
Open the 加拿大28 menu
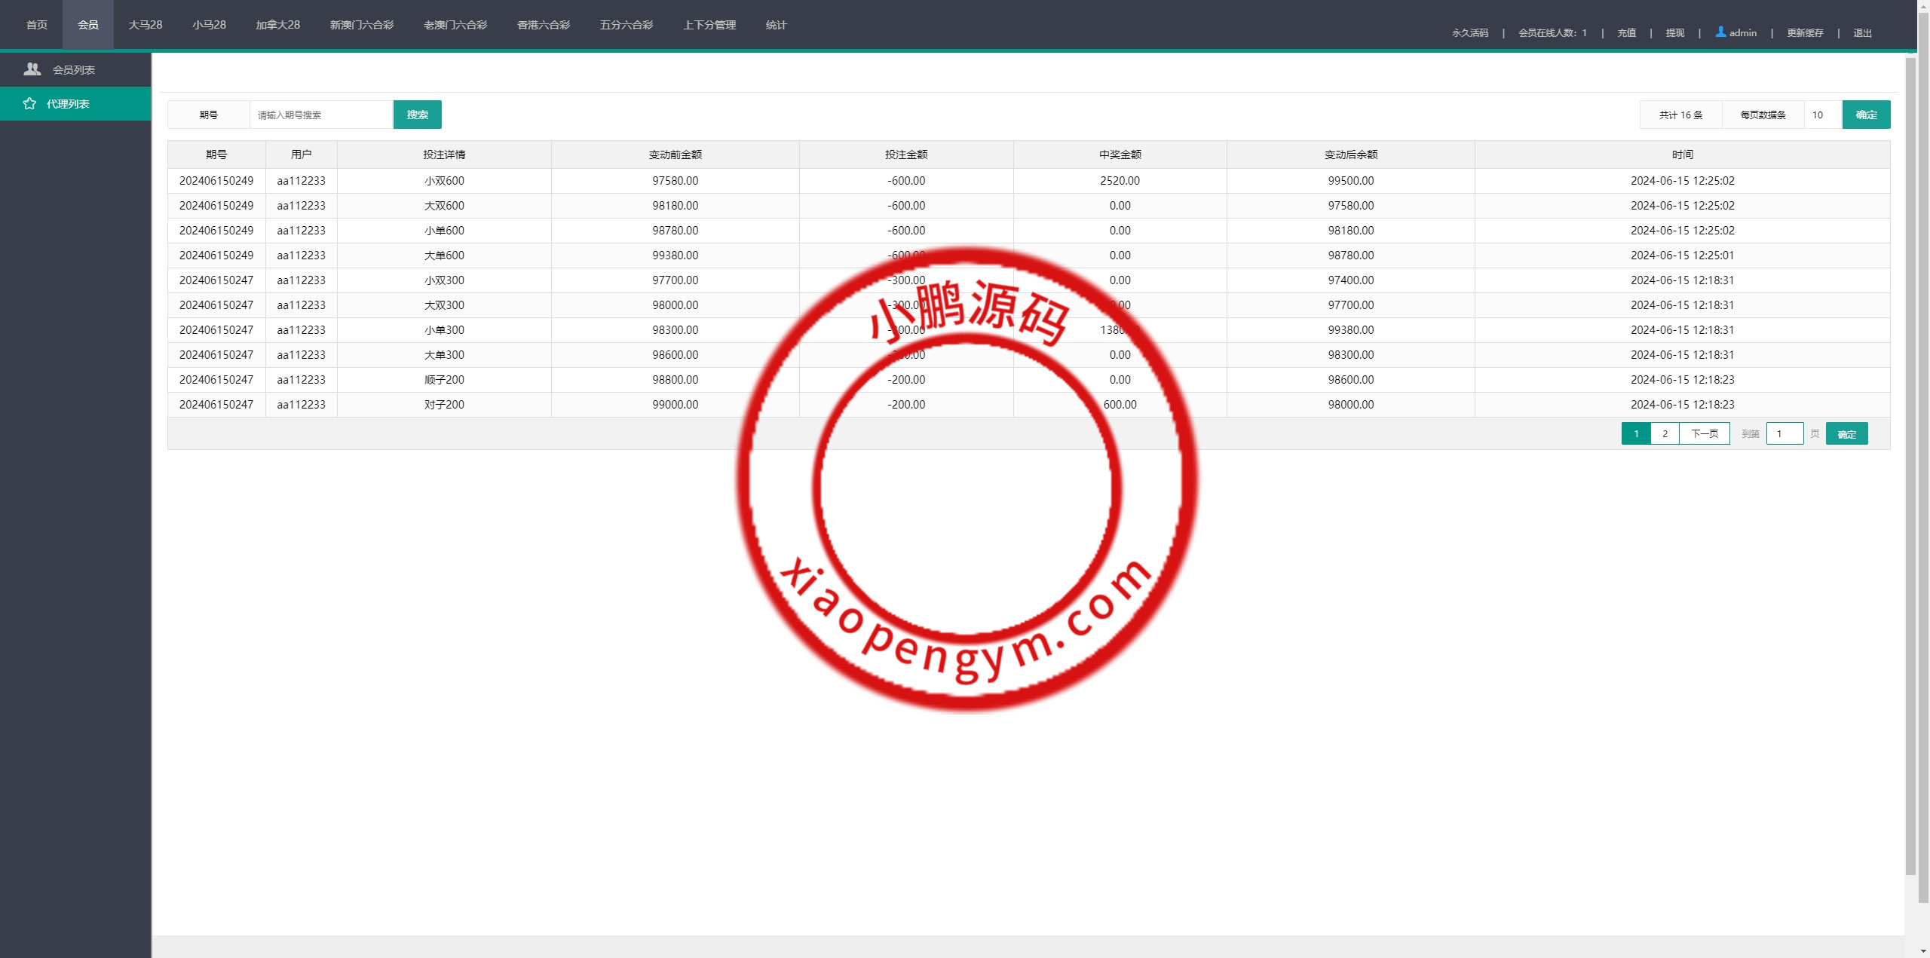pyautogui.click(x=277, y=25)
